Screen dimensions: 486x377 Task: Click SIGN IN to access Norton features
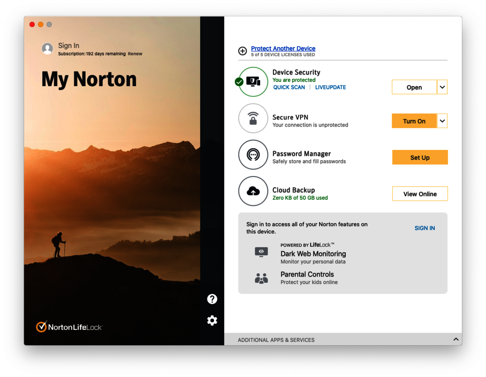tap(424, 228)
